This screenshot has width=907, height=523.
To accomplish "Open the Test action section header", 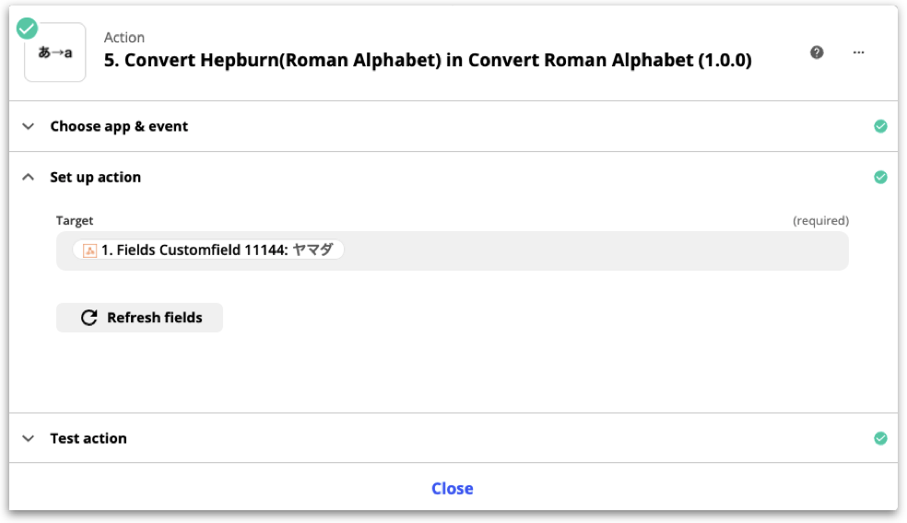I will (88, 438).
